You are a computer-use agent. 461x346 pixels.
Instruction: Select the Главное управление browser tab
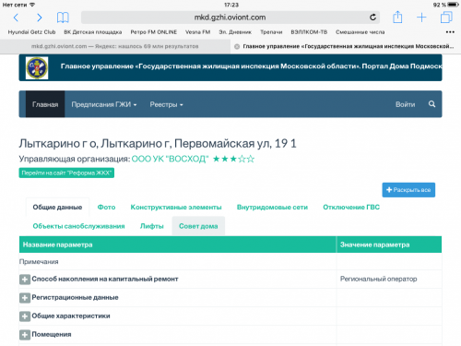point(346,46)
